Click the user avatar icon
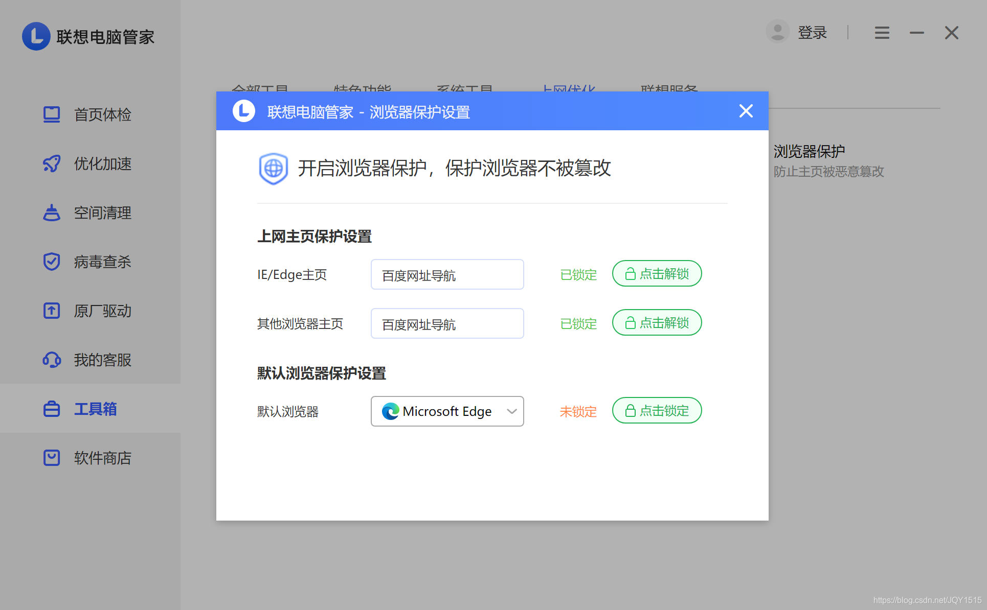 778,32
